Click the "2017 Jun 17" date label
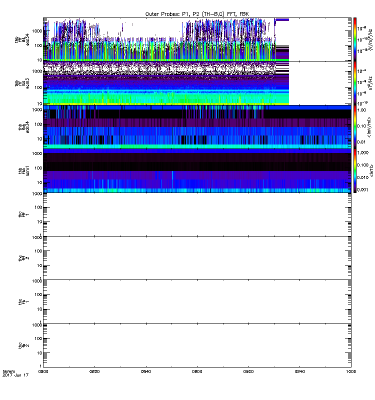This screenshot has width=375, height=400. click(x=15, y=375)
